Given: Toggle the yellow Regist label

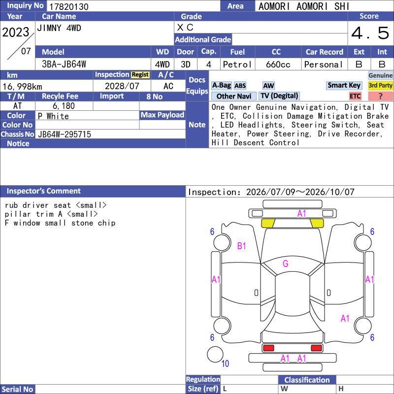Looking at the screenshot, I should click(140, 75).
